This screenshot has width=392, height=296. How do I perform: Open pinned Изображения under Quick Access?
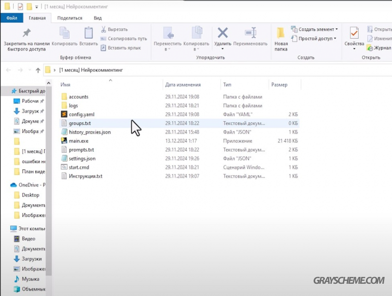coord(30,131)
